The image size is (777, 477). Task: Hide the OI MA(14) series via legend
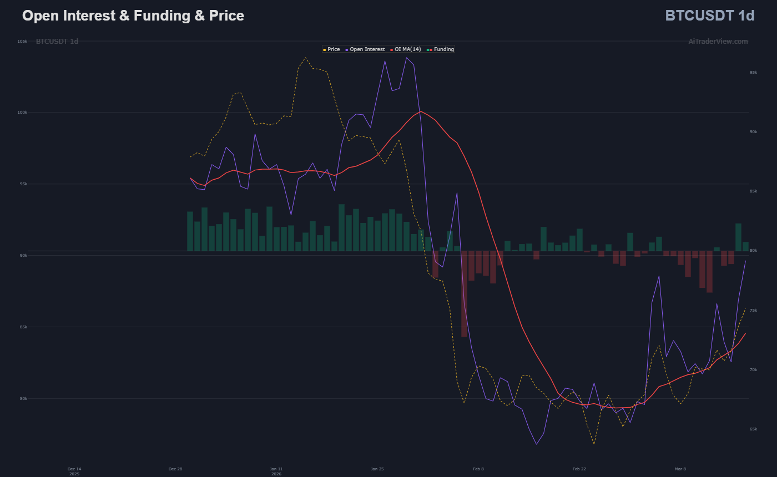point(407,49)
